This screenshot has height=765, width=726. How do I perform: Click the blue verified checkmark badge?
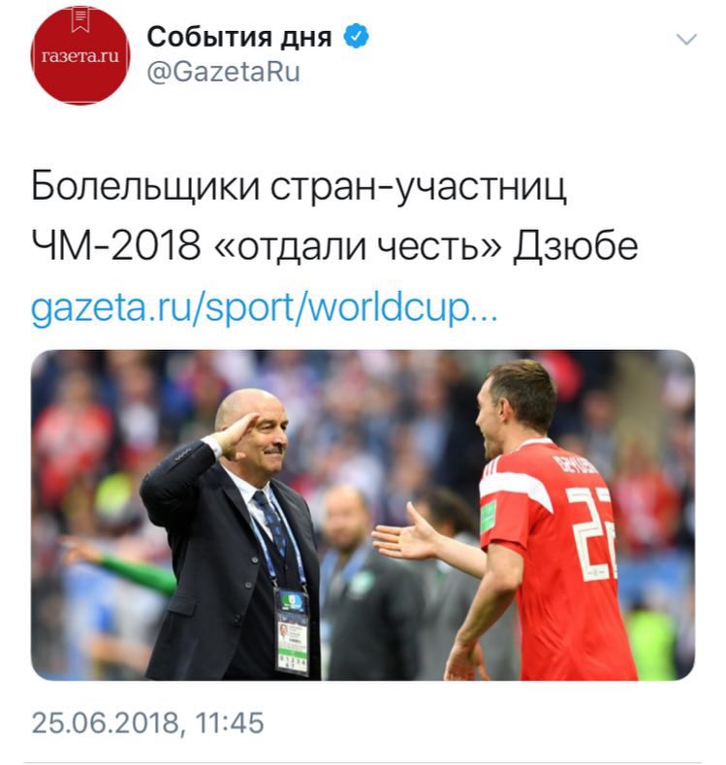point(357,36)
